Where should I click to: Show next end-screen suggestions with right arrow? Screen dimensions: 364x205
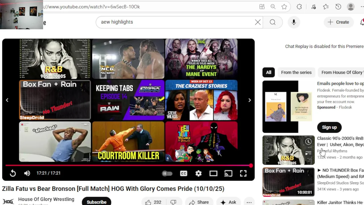click(x=250, y=100)
